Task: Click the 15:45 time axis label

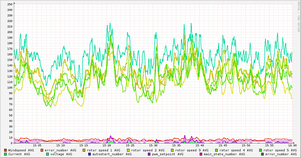Action: pos(223,146)
